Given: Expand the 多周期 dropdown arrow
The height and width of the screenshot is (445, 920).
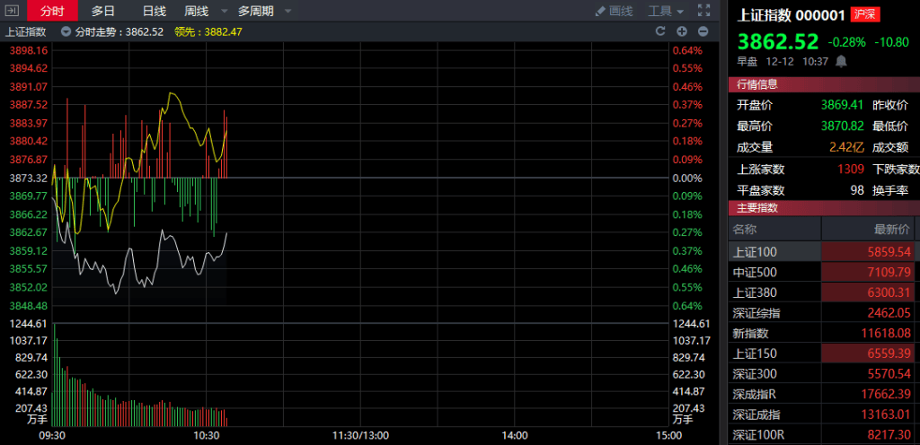Looking at the screenshot, I should 287,12.
